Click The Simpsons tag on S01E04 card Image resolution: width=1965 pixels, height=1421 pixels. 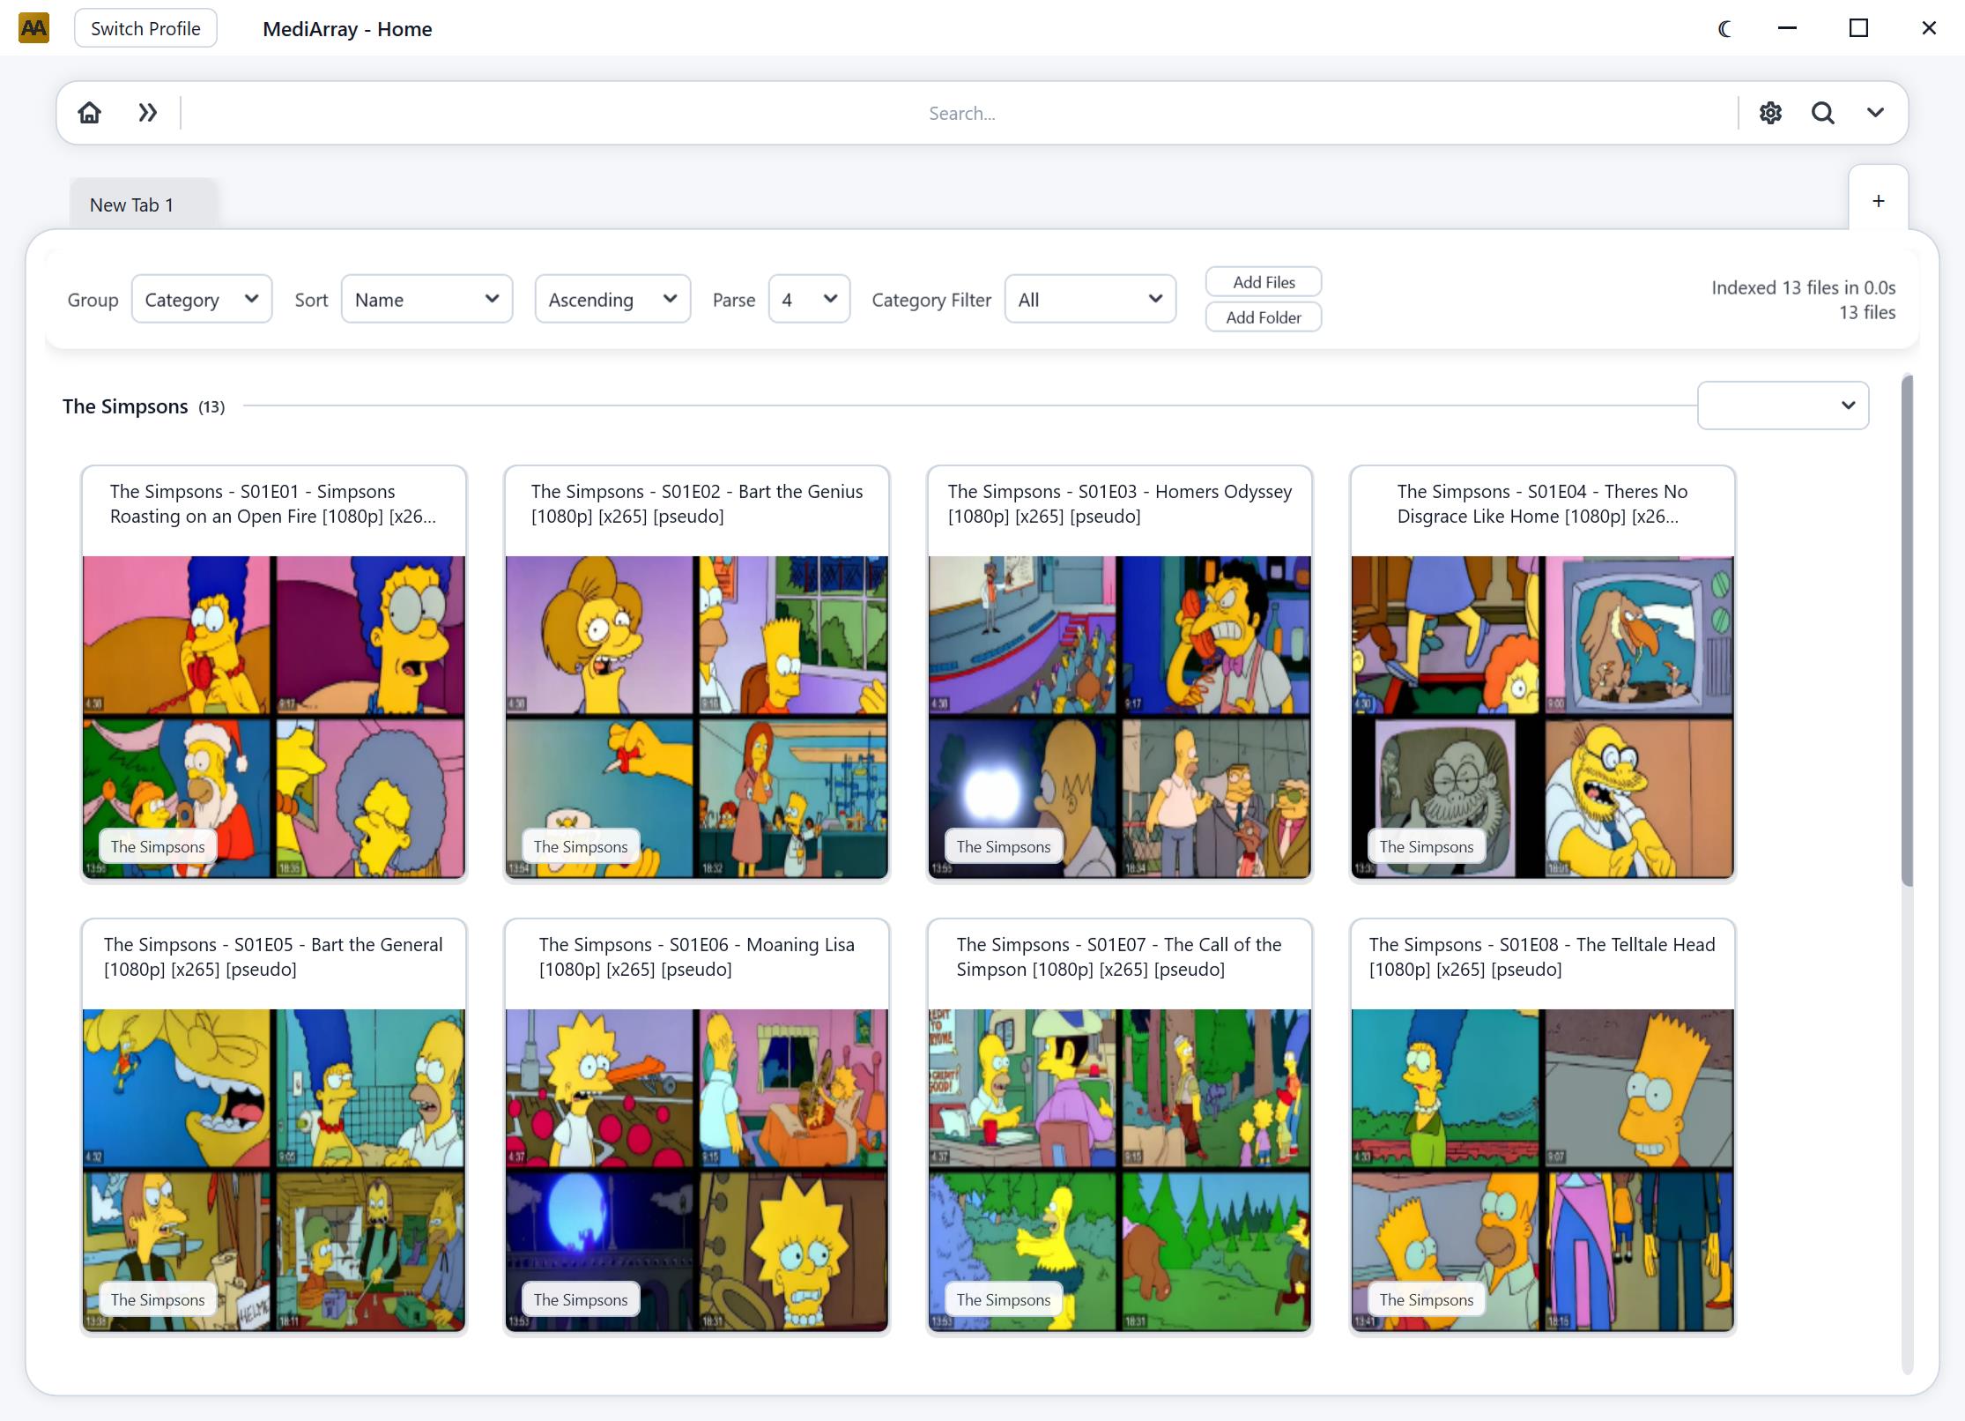tap(1427, 846)
